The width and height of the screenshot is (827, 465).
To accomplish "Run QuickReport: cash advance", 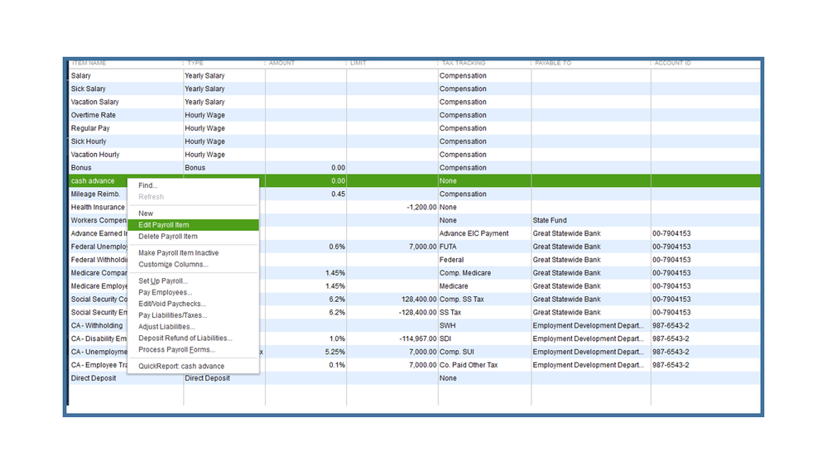I will pos(181,367).
